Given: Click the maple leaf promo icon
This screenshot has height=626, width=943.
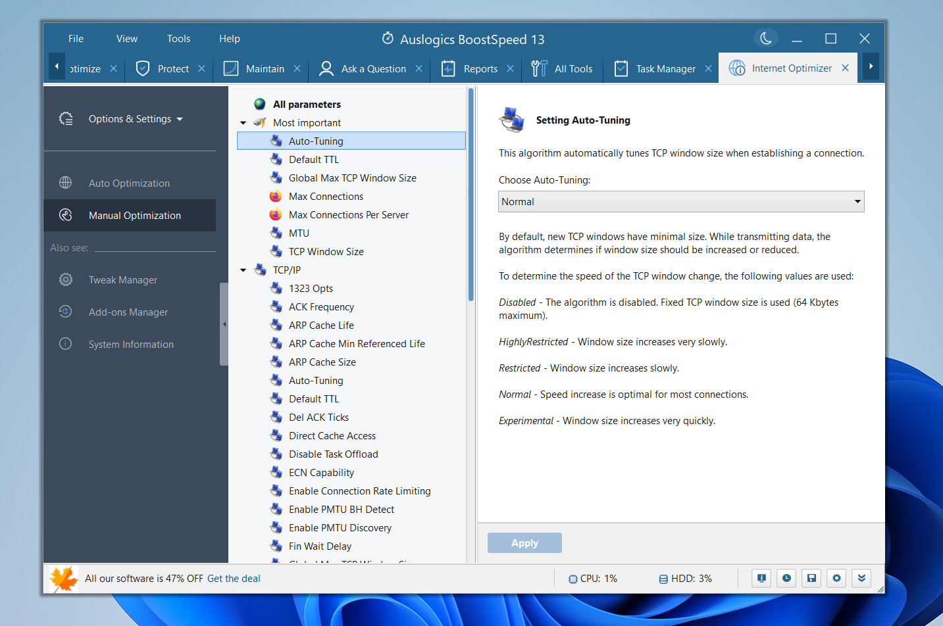Looking at the screenshot, I should click(x=64, y=579).
